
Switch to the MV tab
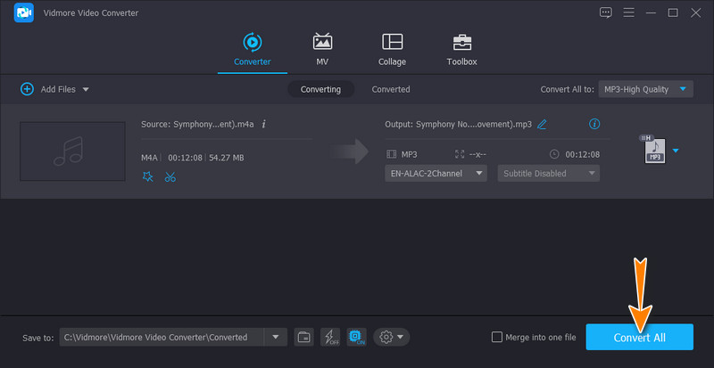point(322,49)
